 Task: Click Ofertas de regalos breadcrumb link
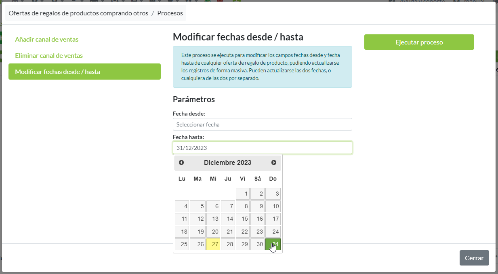[78, 13]
